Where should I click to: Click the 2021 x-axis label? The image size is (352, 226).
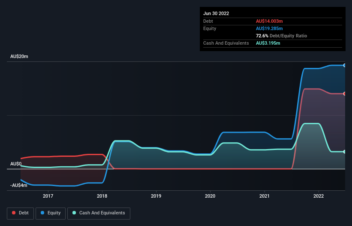coord(265,196)
